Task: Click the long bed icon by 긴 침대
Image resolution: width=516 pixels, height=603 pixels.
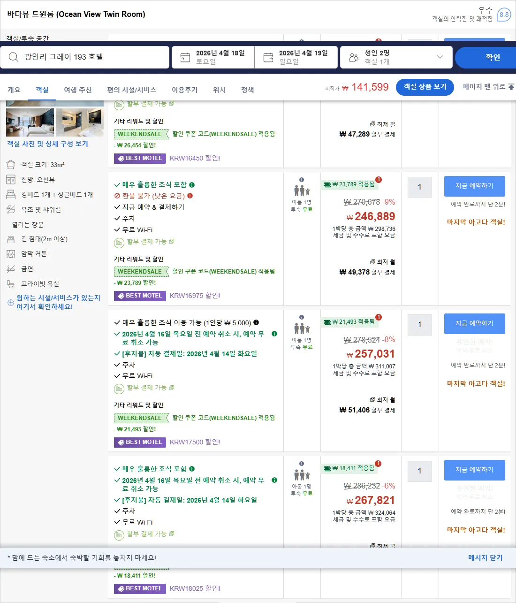Action: 11,239
